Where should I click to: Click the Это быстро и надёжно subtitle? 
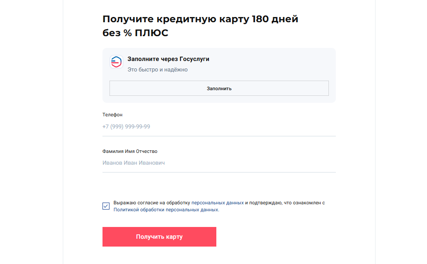point(157,70)
